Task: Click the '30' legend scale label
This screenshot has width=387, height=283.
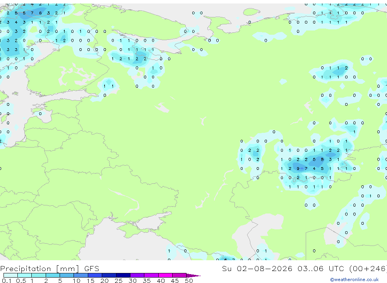Action: point(132,281)
